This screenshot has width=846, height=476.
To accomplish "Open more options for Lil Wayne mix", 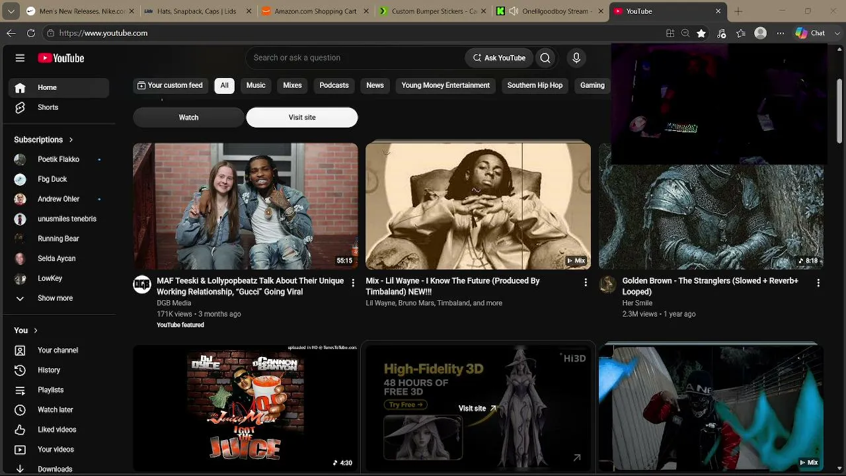I will 586,283.
